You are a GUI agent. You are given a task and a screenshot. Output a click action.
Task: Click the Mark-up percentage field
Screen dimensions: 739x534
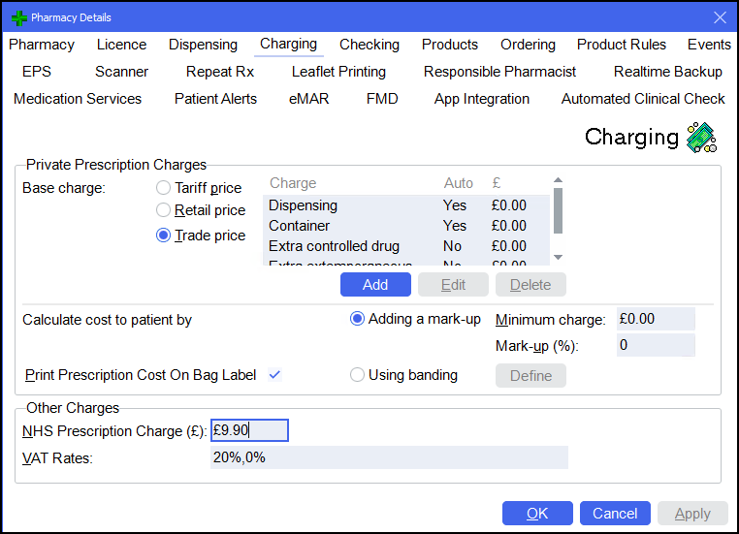click(x=656, y=345)
